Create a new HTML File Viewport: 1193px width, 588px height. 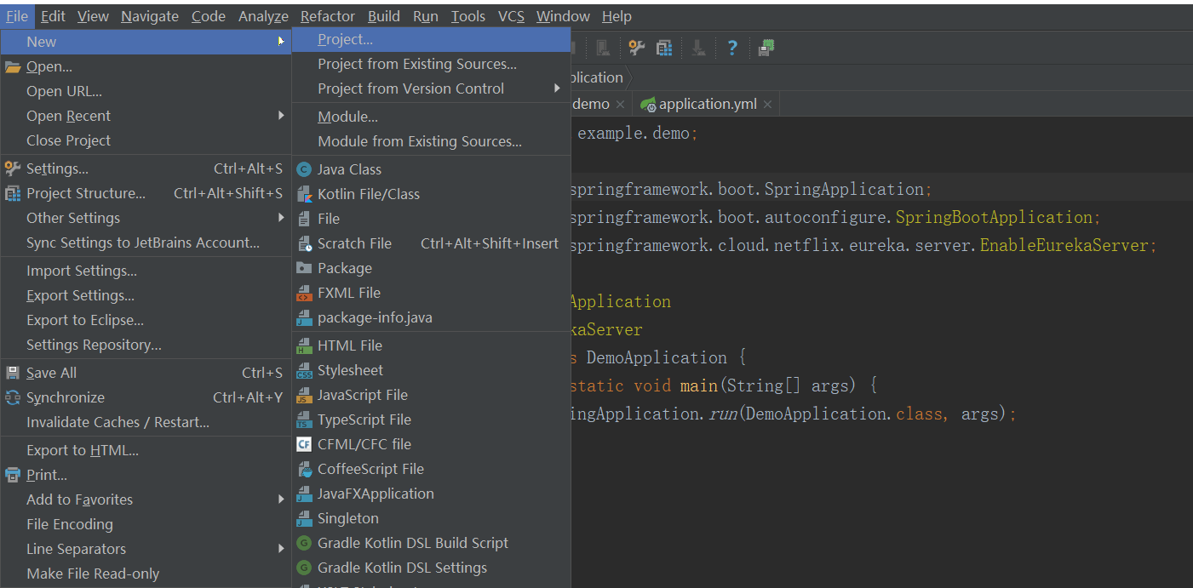click(349, 345)
